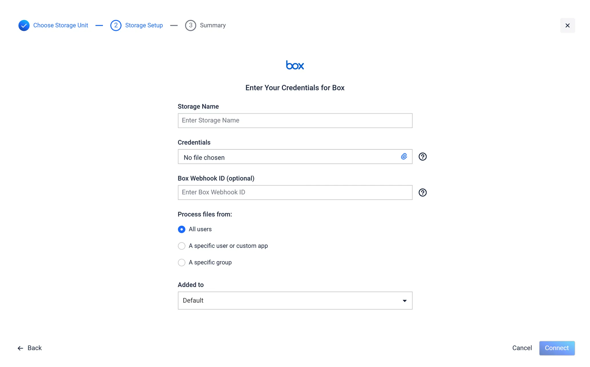The height and width of the screenshot is (367, 590).
Task: Select the All users radio button
Action: (182, 230)
